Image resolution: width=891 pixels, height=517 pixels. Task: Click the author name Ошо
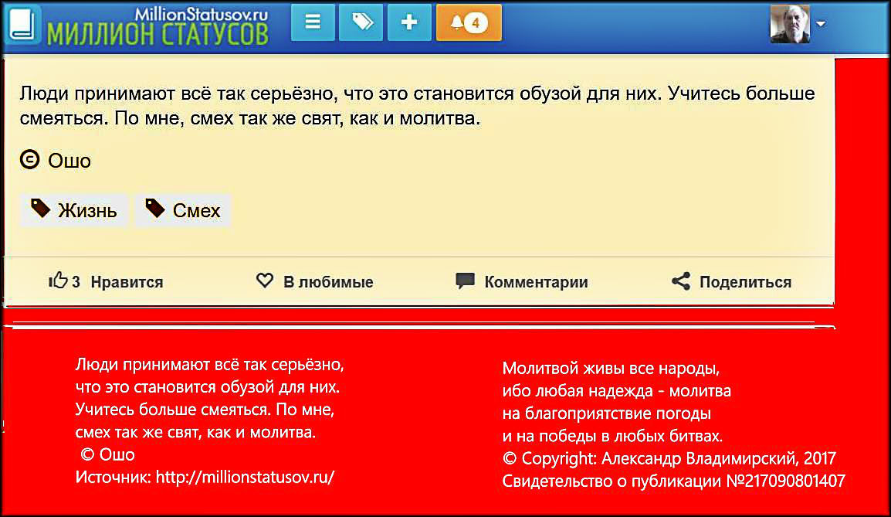coord(69,161)
